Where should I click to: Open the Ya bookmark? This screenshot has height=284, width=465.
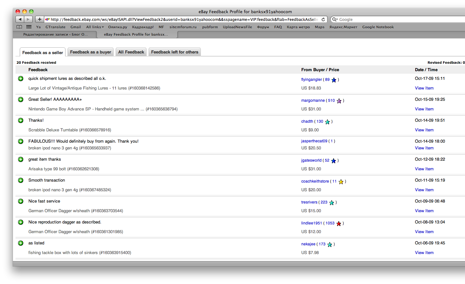coord(38,27)
